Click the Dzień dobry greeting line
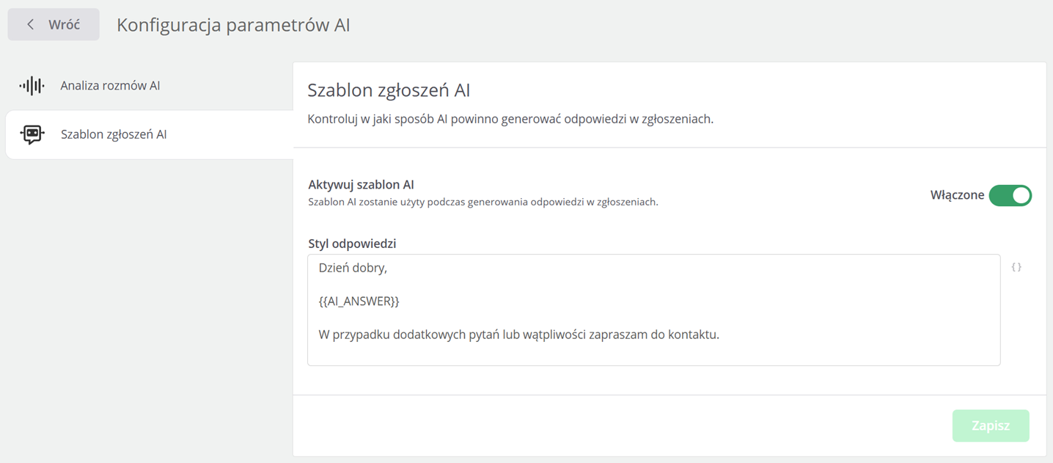This screenshot has width=1053, height=463. coord(353,268)
